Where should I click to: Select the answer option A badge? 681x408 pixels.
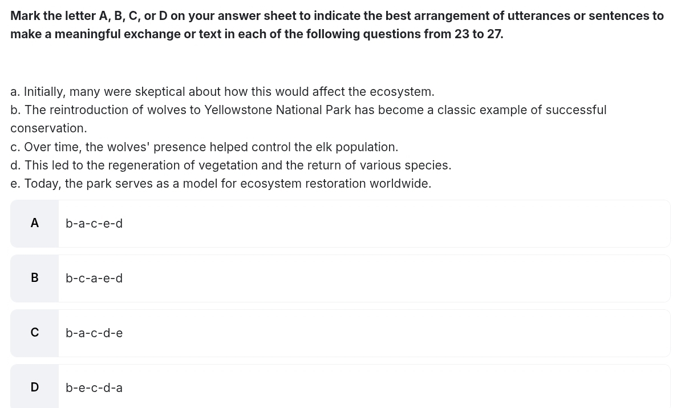pyautogui.click(x=35, y=224)
